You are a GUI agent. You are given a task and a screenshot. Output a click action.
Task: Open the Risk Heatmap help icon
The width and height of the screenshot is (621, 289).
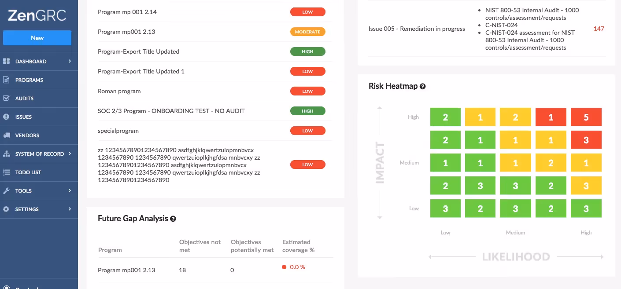pos(423,87)
